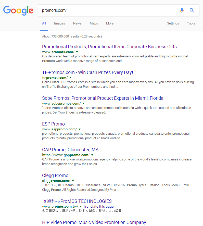Click the www.sobepromos.com/ green URL
The width and height of the screenshot is (203, 226).
click(61, 104)
